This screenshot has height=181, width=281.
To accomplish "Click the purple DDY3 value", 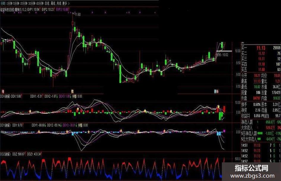I will [x=69, y=125].
